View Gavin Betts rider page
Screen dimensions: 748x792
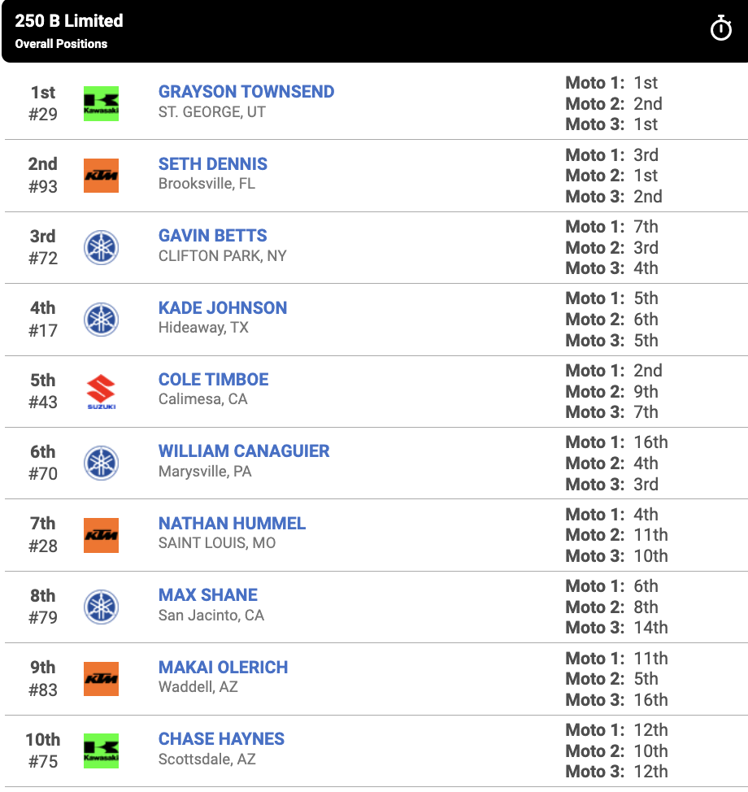[x=213, y=236]
